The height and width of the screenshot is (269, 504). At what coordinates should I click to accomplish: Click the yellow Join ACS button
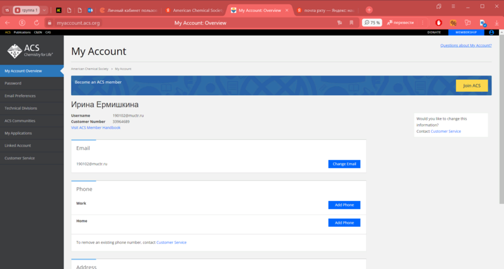[x=471, y=86]
